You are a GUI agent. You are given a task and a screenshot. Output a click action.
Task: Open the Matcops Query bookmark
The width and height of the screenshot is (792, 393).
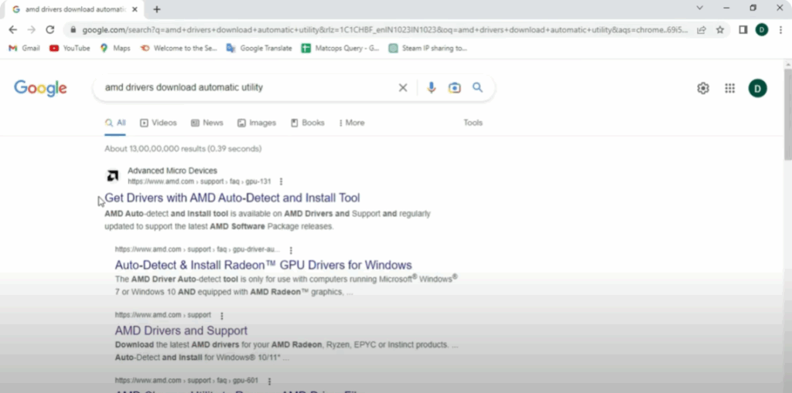(x=340, y=49)
